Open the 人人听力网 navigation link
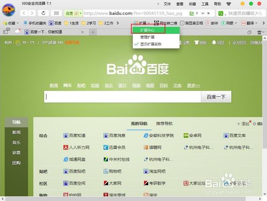 click(x=76, y=147)
